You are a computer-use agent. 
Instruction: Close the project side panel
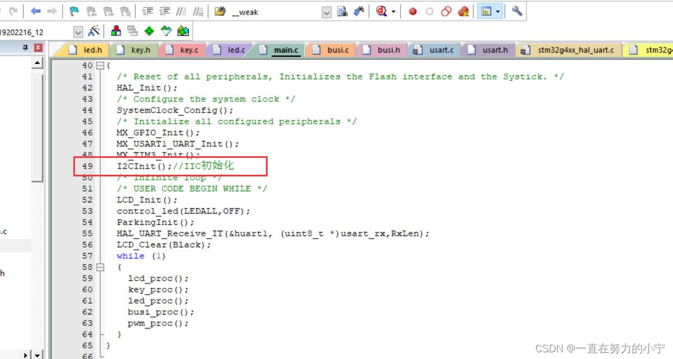click(x=38, y=48)
